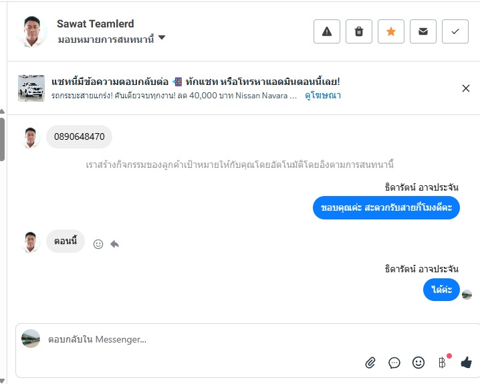Image resolution: width=480 pixels, height=384 pixels.
Task: Dismiss the ad banner with X
Action: click(x=466, y=88)
